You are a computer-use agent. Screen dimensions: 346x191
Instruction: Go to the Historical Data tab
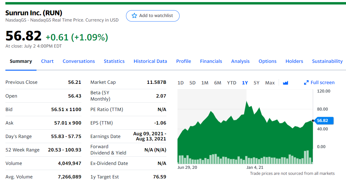coord(150,61)
